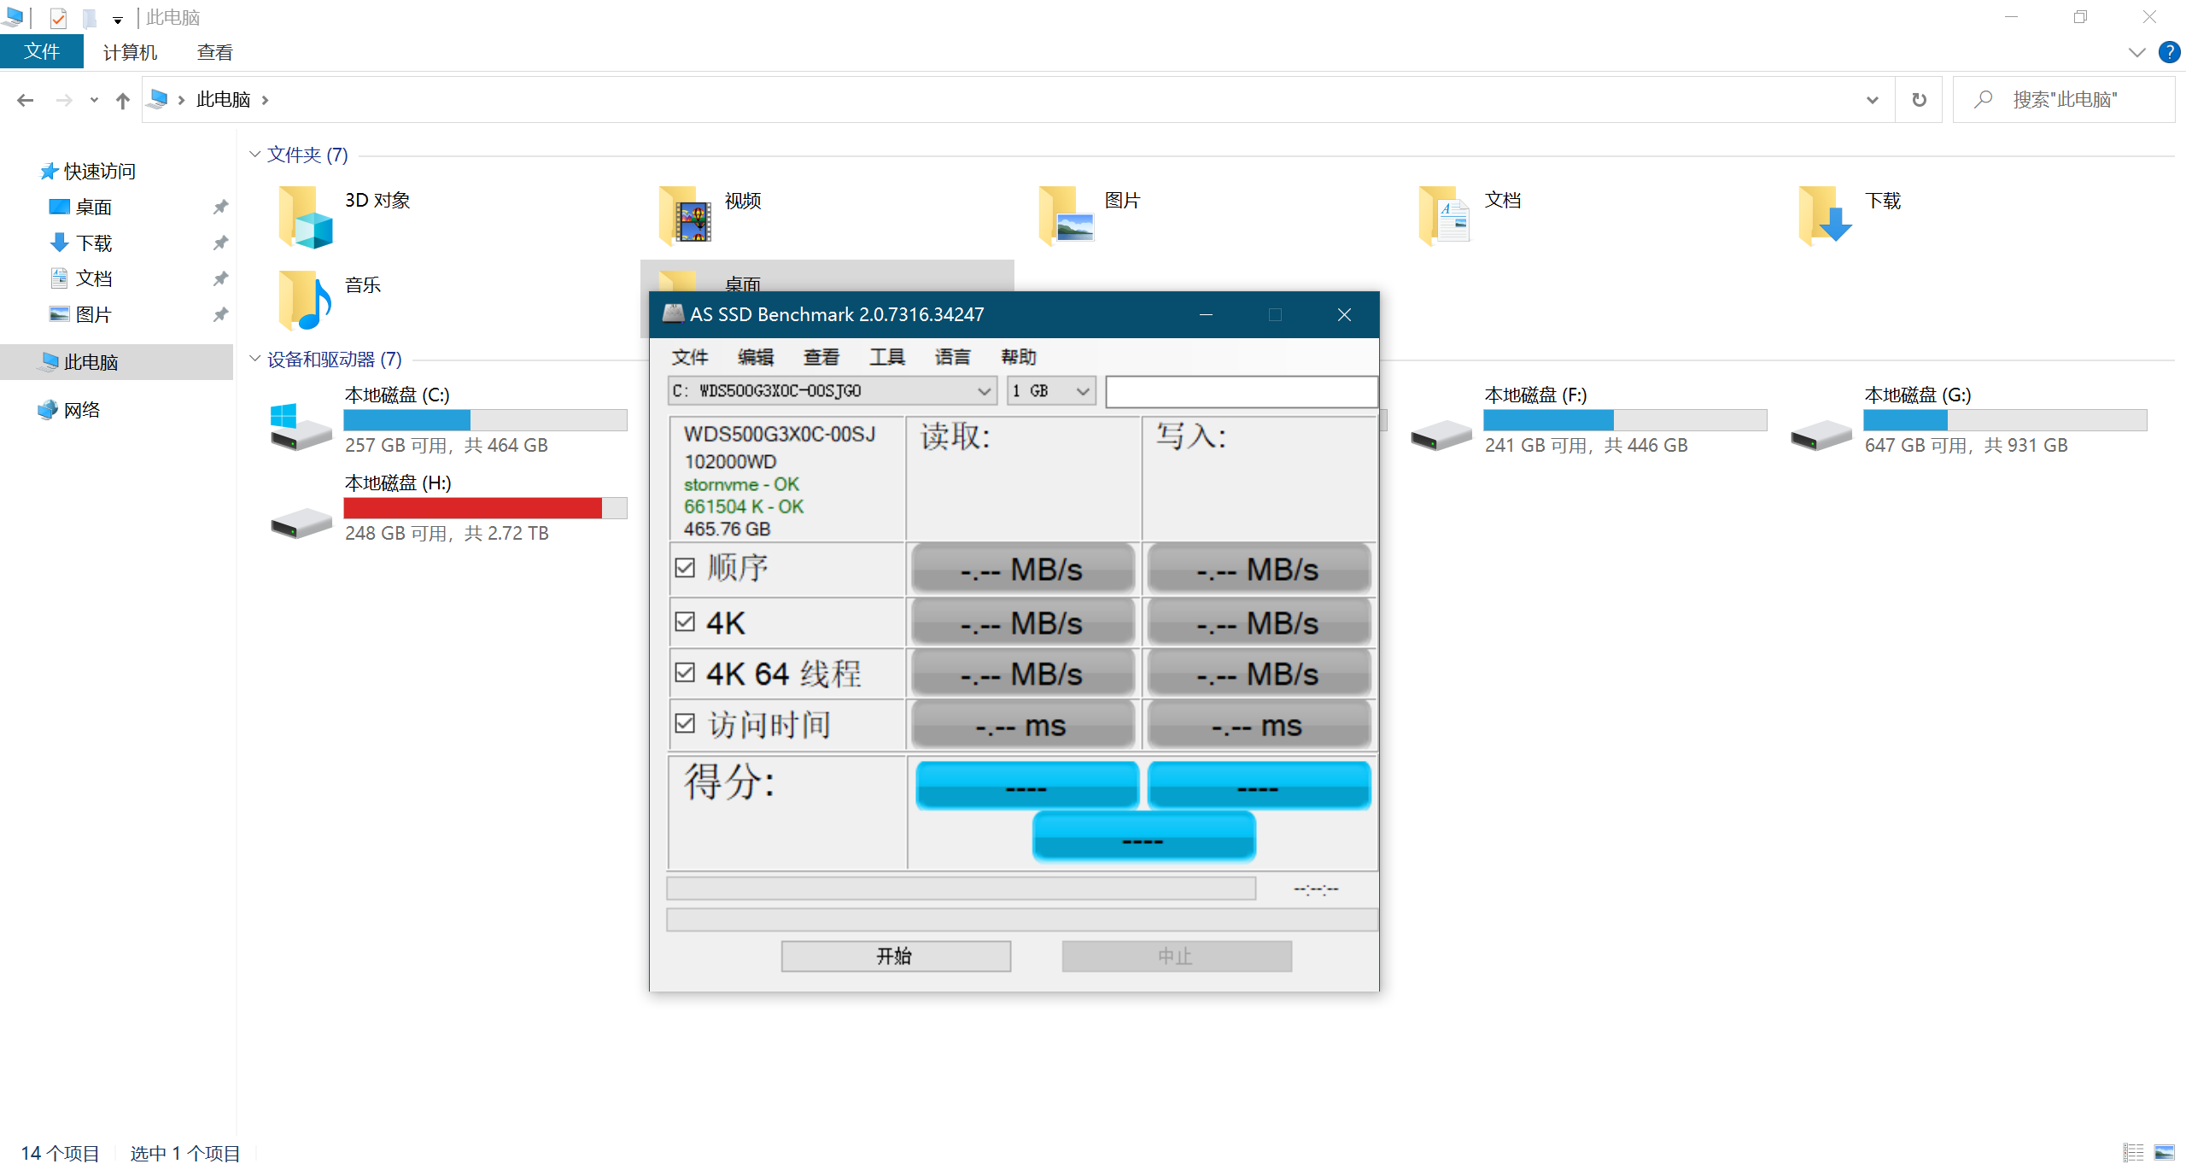Screen dimensions: 2186x1170
Task: Switch to the 查看 ribbon tab
Action: (214, 51)
